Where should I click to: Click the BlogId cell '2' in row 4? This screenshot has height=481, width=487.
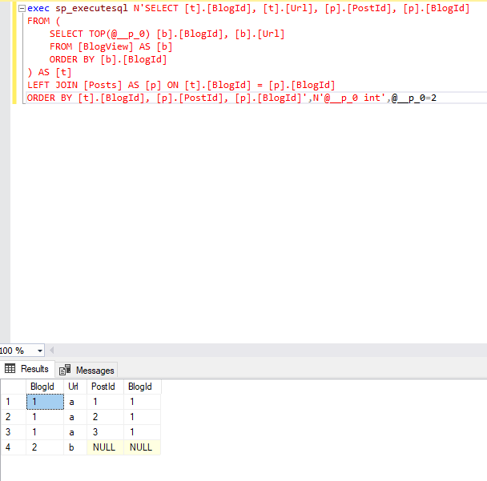[x=45, y=447]
